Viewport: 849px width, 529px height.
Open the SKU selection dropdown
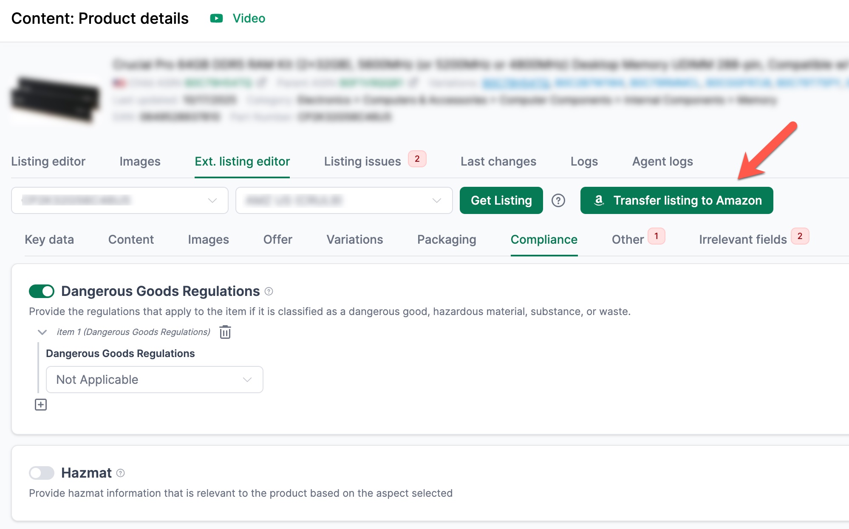[x=120, y=200]
